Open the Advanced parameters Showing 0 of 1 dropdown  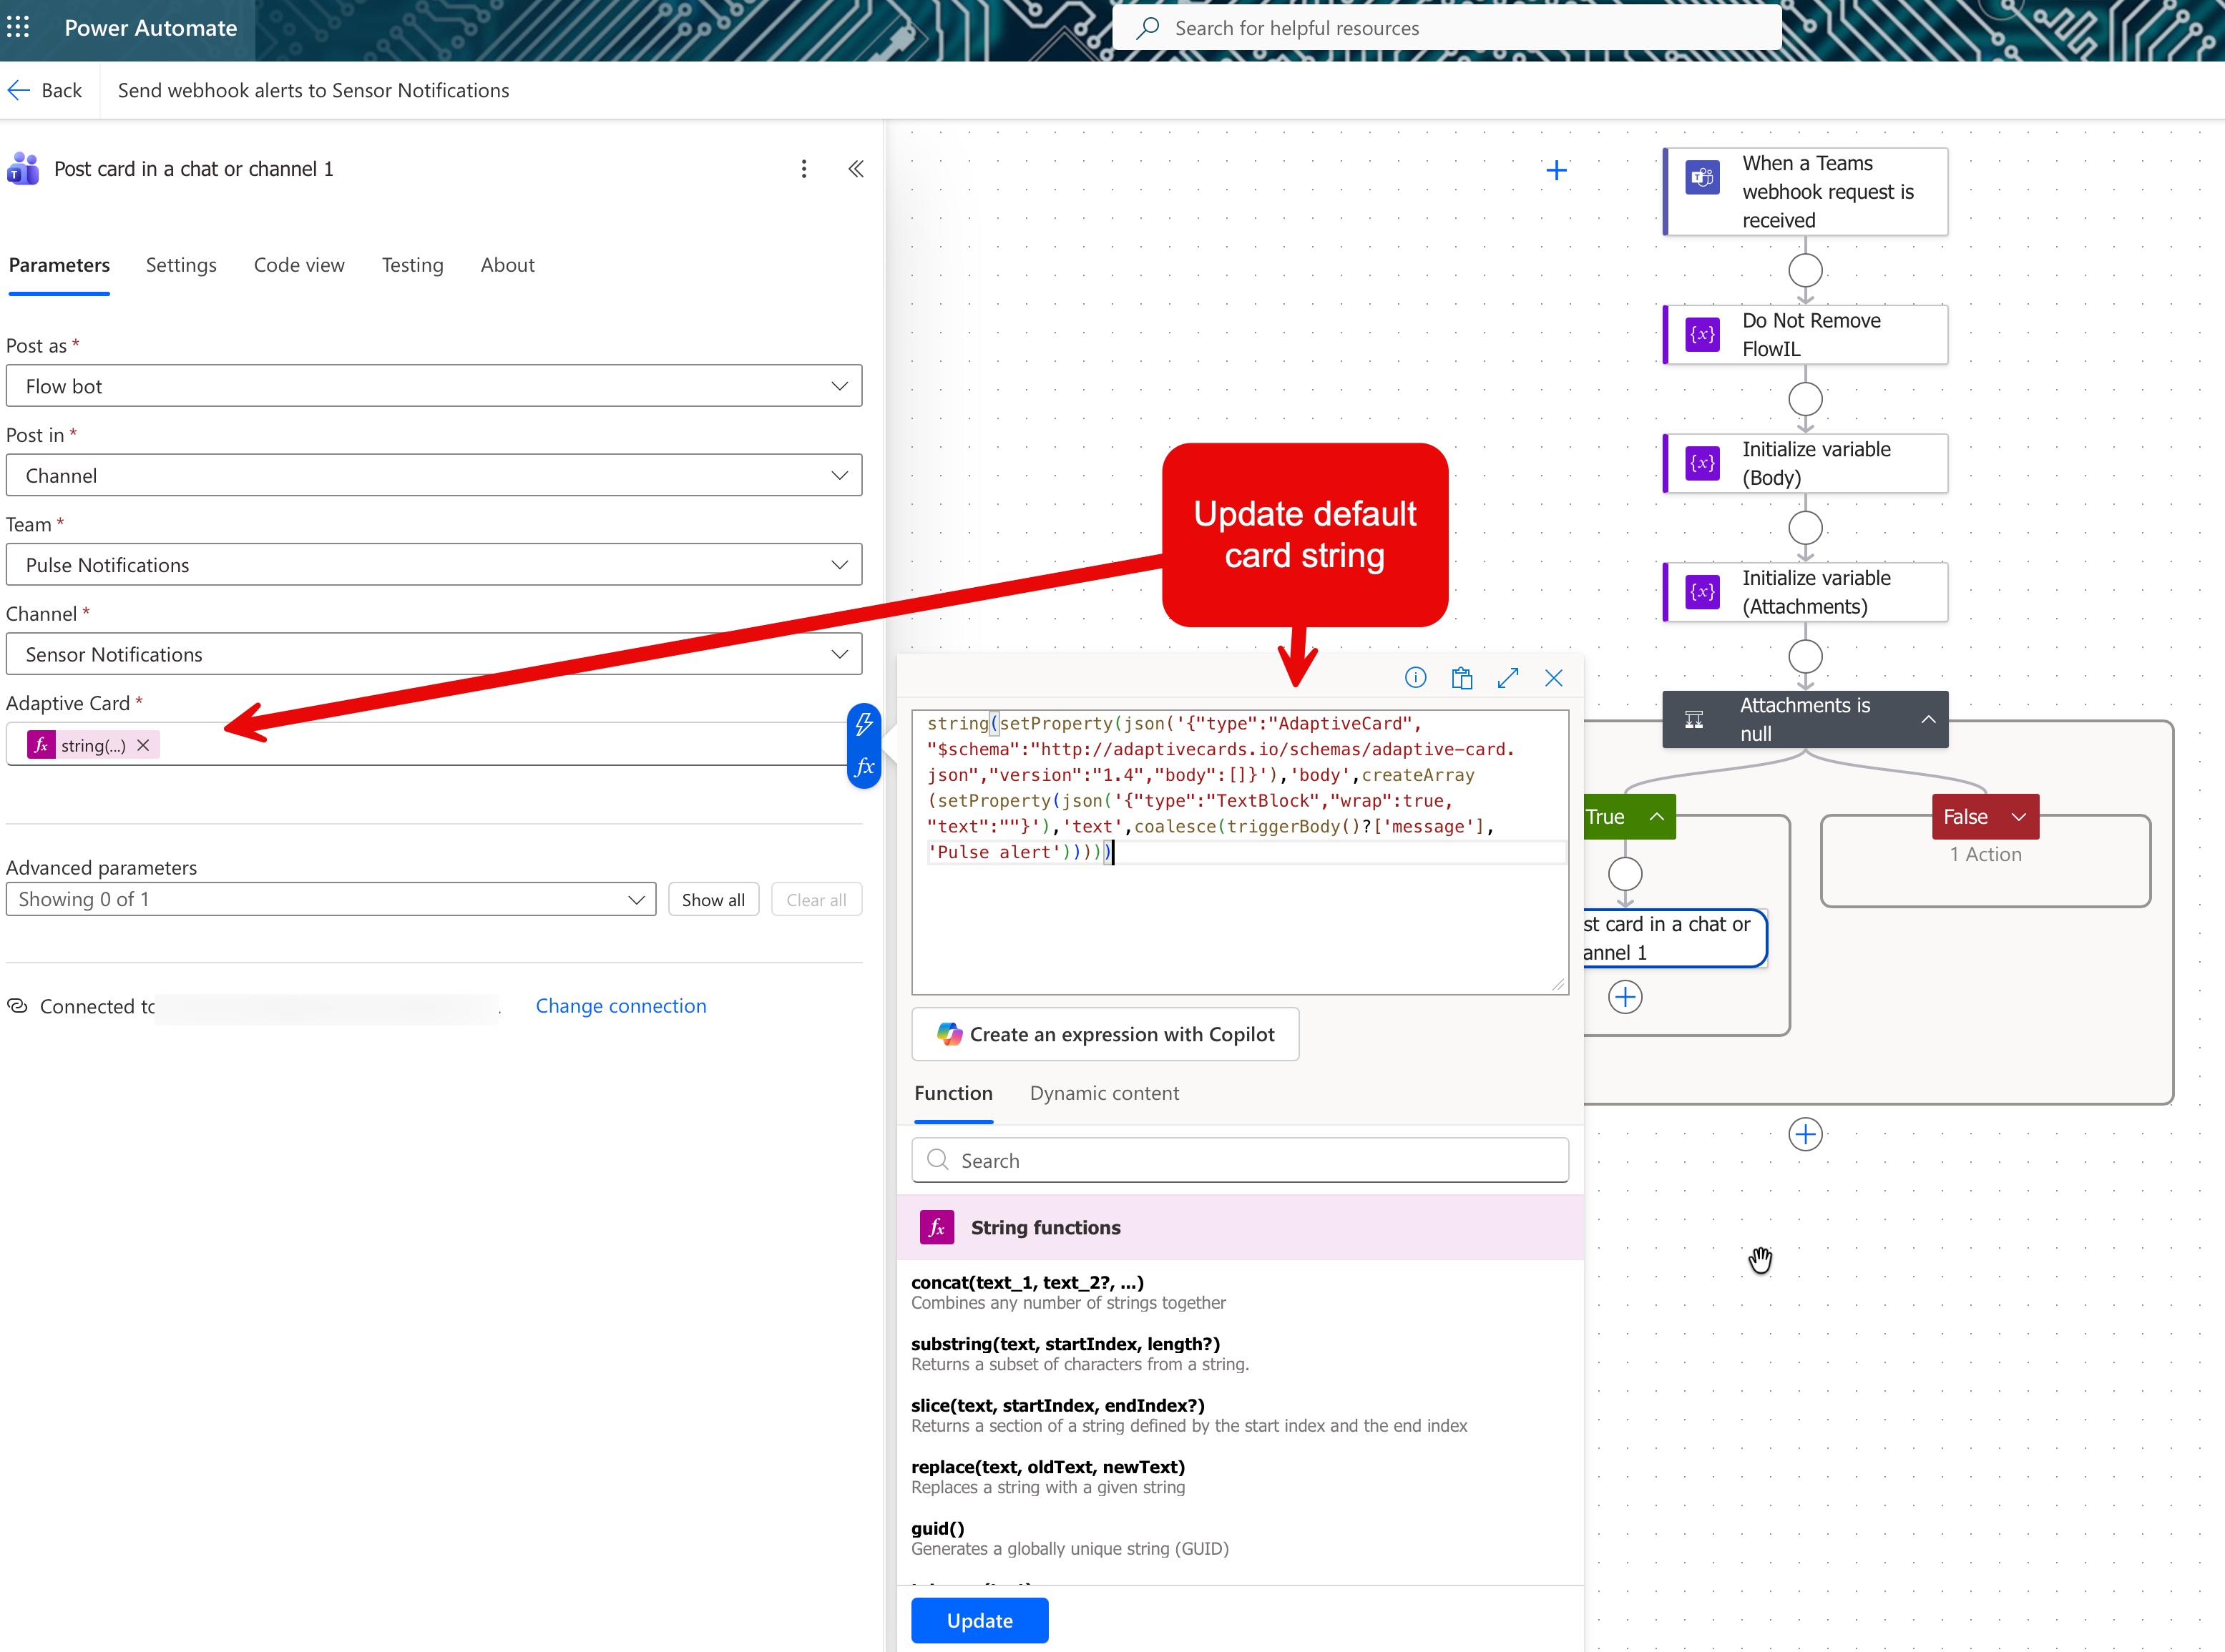331,899
